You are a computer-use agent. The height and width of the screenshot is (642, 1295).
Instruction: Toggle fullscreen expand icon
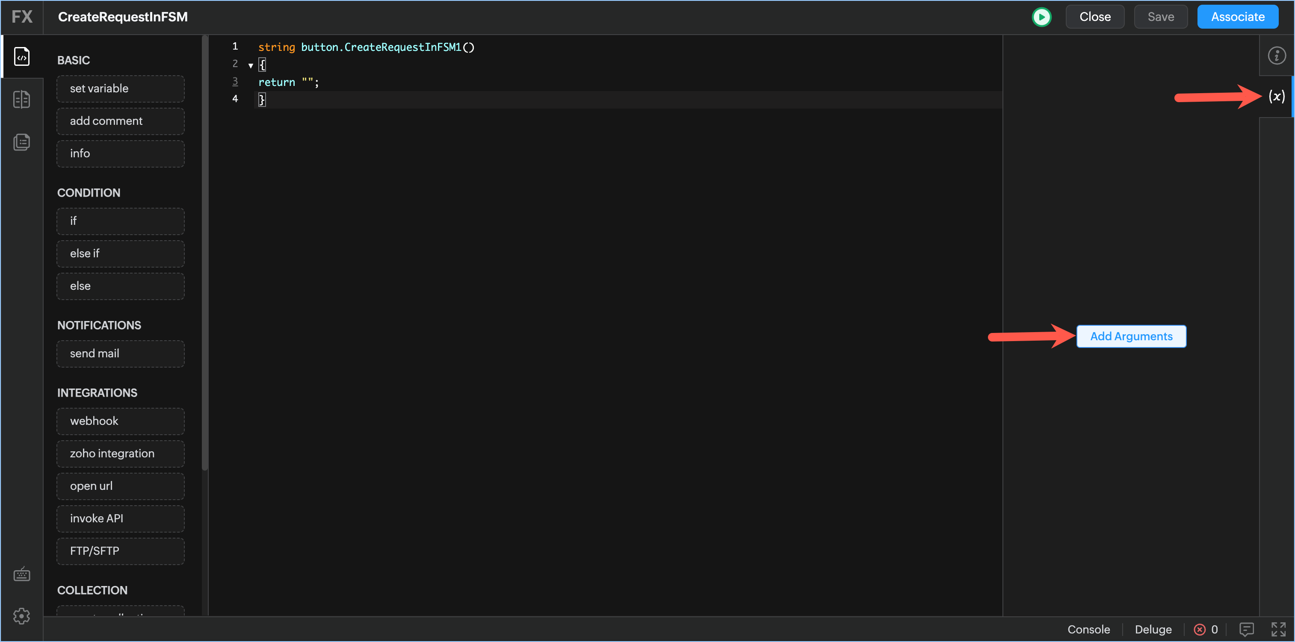point(1278,629)
